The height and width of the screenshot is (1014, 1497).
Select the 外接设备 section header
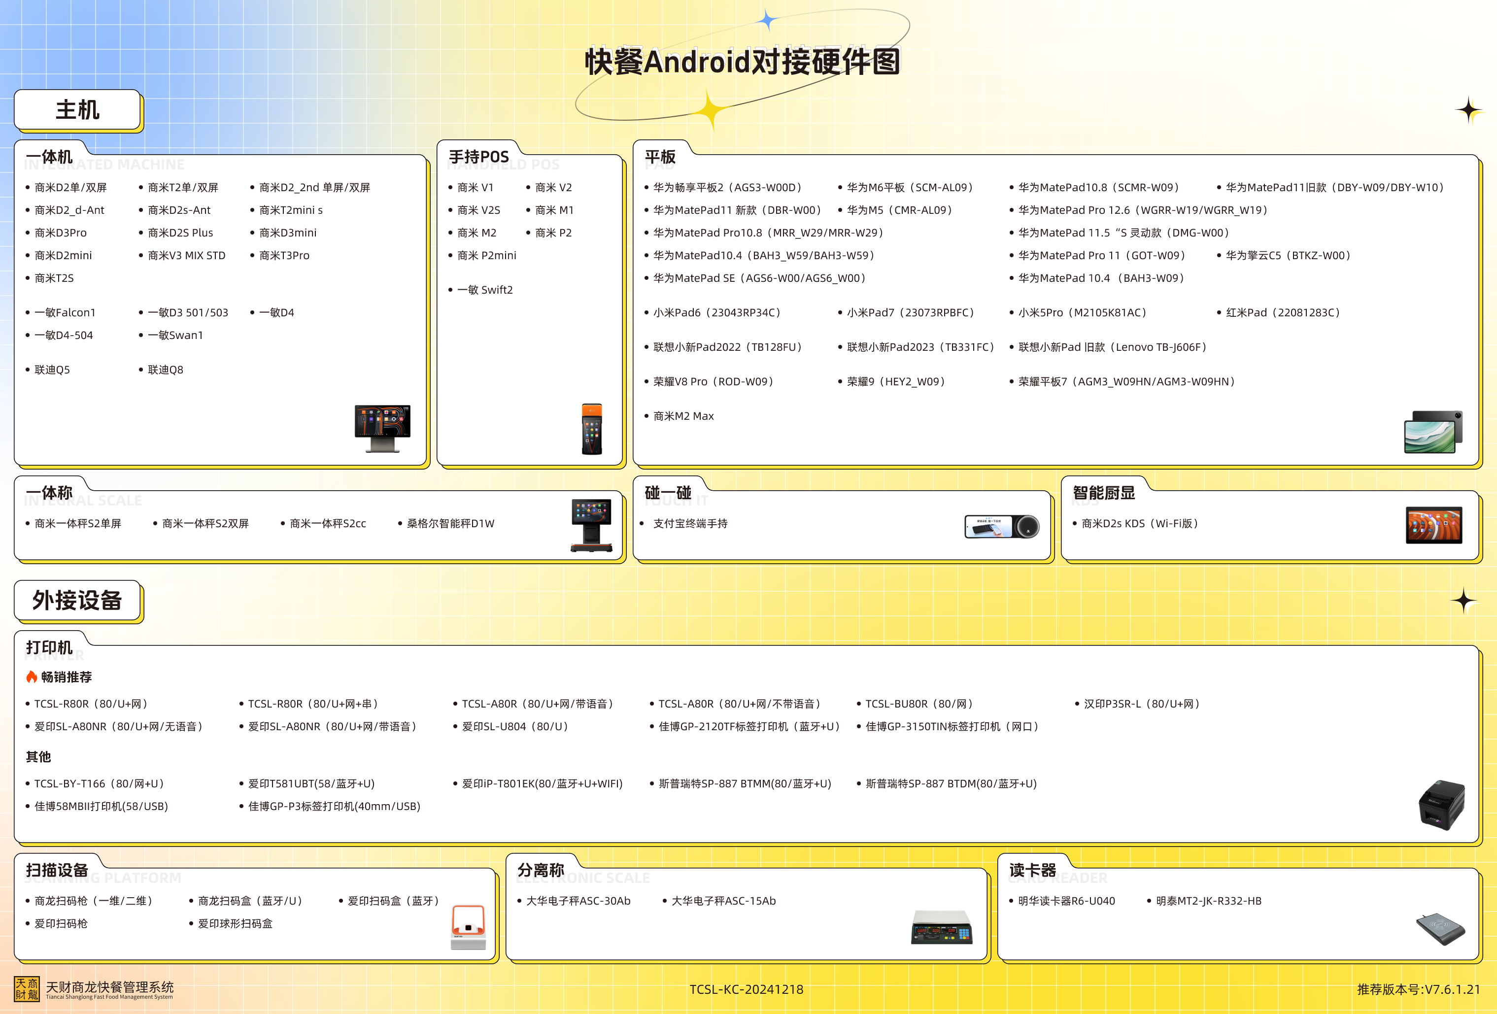pos(77,601)
